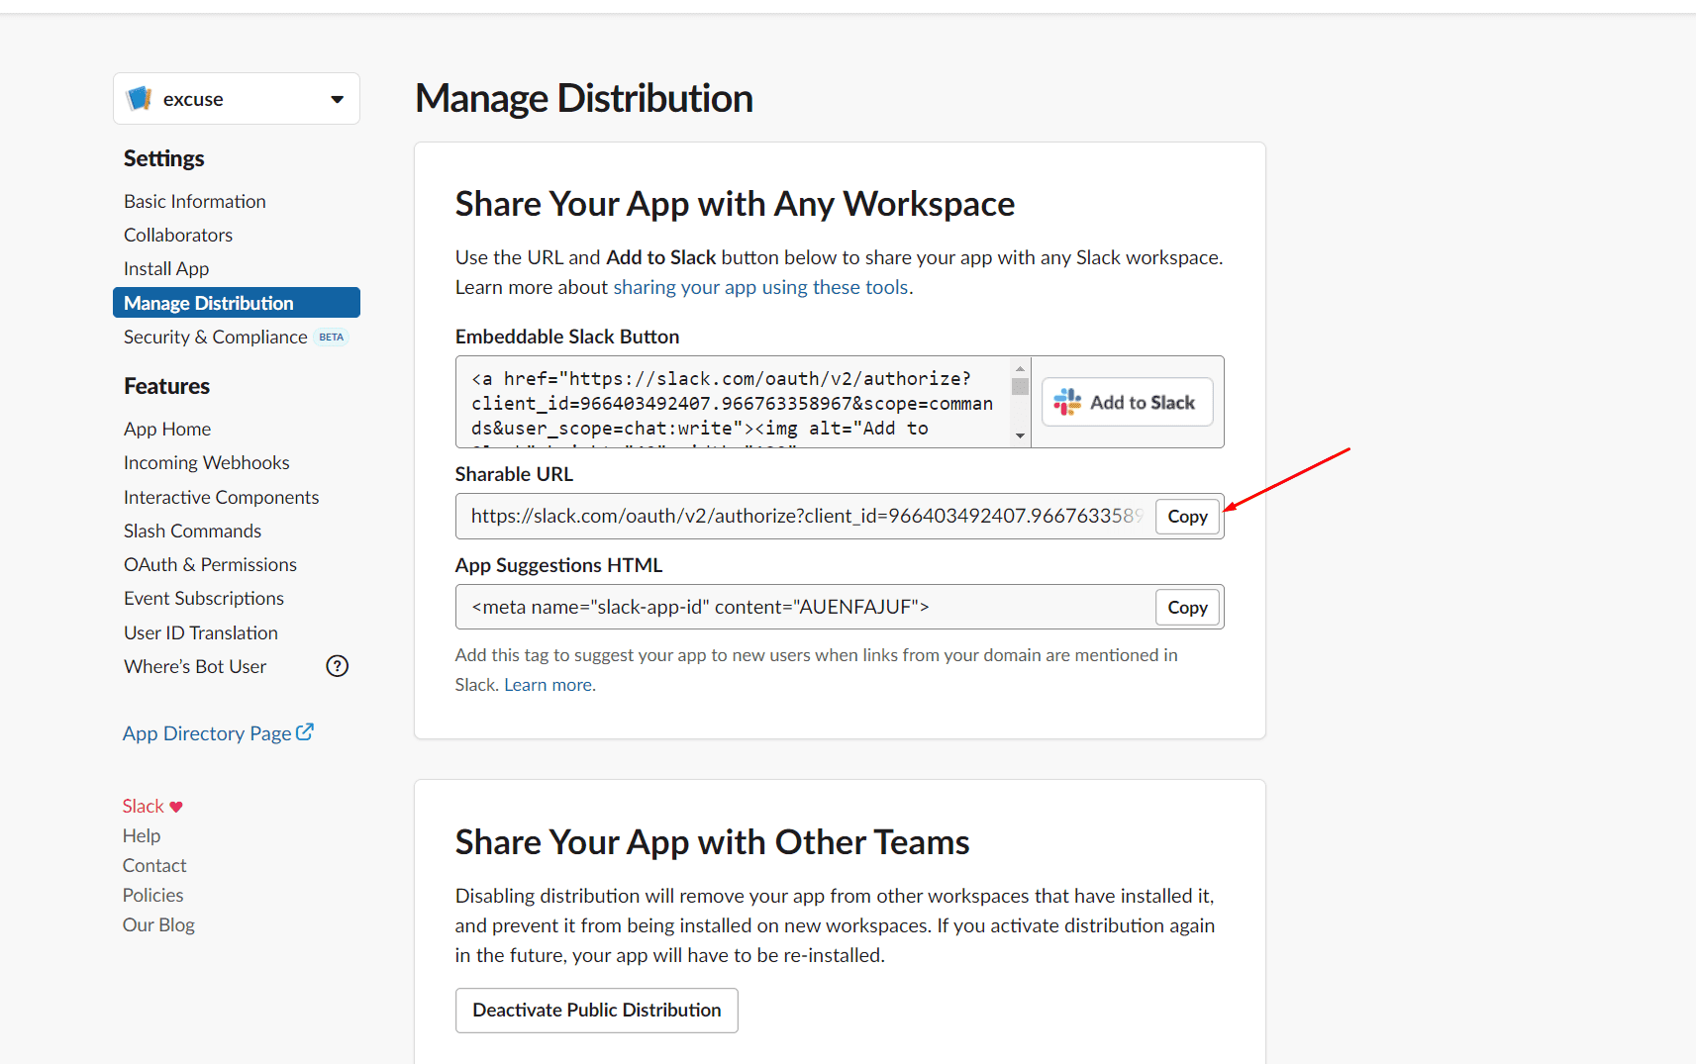1696x1064 pixels.
Task: Click the Share Your App with Other Teams heading
Action: pos(712,842)
